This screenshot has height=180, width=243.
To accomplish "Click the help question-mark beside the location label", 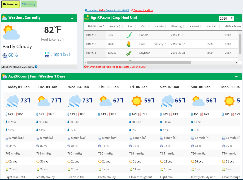I will (36, 67).
